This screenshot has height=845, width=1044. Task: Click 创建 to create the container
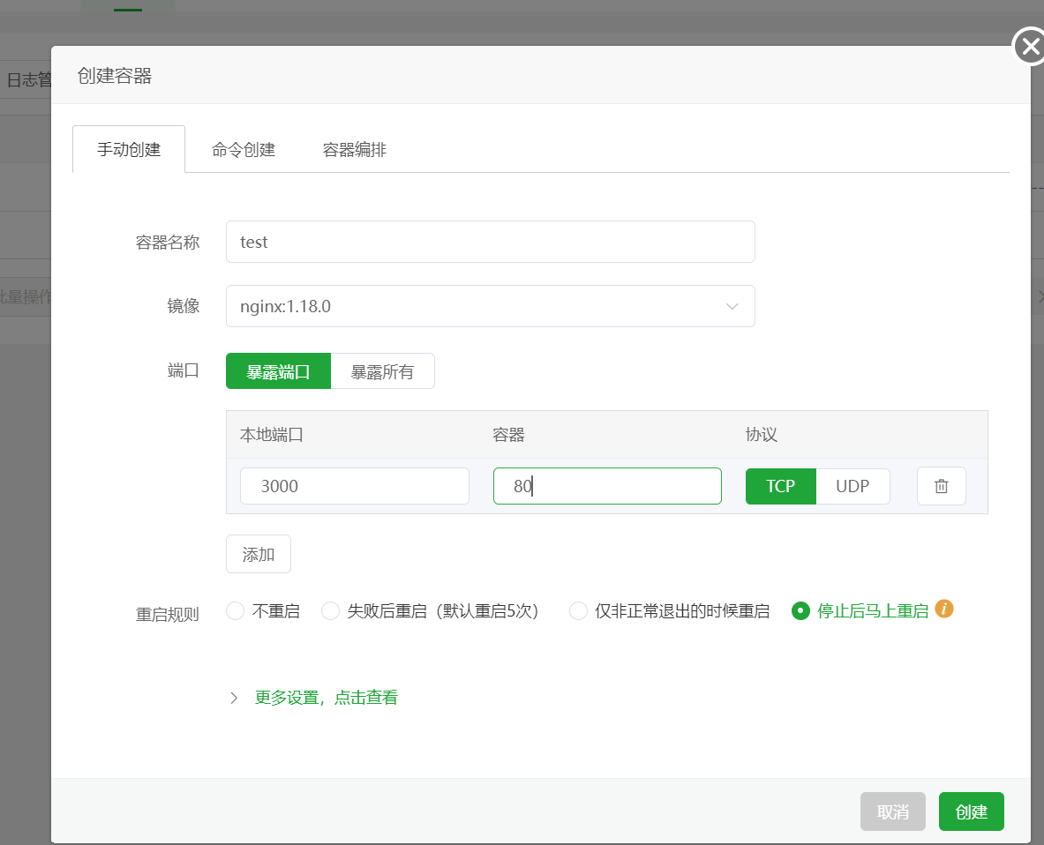(971, 811)
